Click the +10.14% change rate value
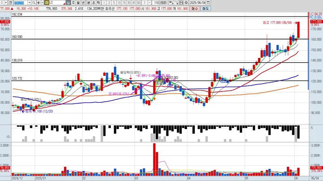Image resolution: width=323 pixels, height=181 pixels. (33, 9)
